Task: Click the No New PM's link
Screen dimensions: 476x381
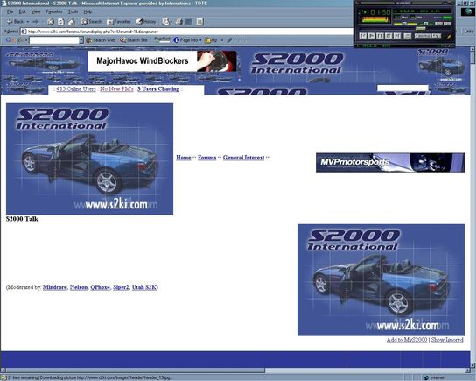Action: point(117,88)
